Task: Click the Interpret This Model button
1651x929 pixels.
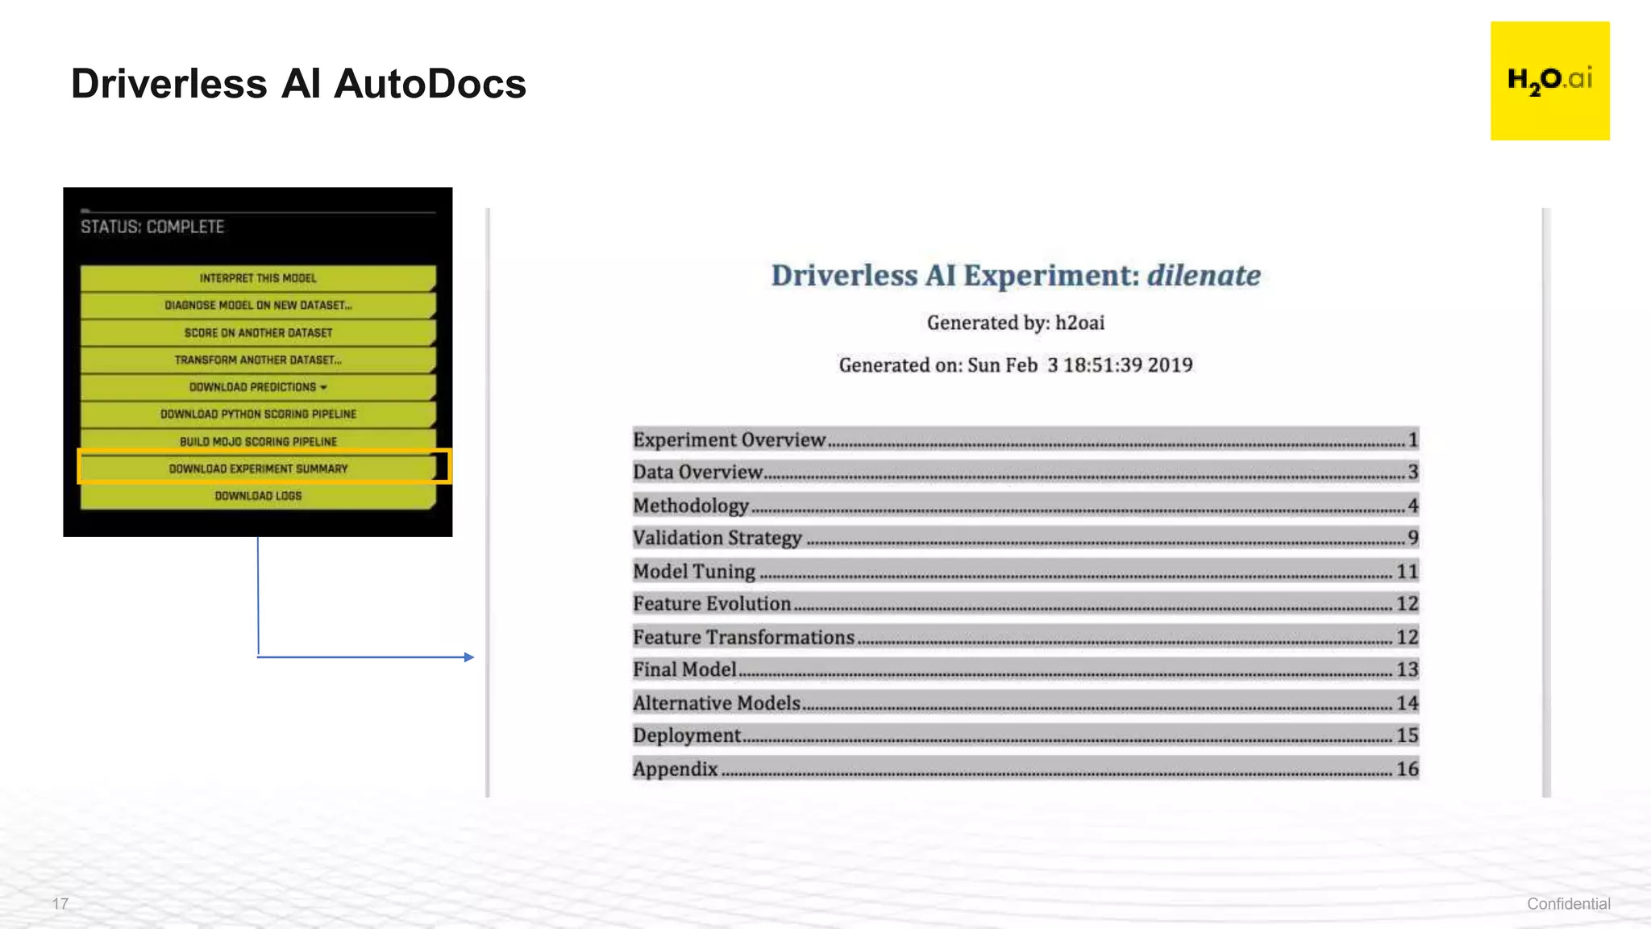Action: [x=258, y=278]
